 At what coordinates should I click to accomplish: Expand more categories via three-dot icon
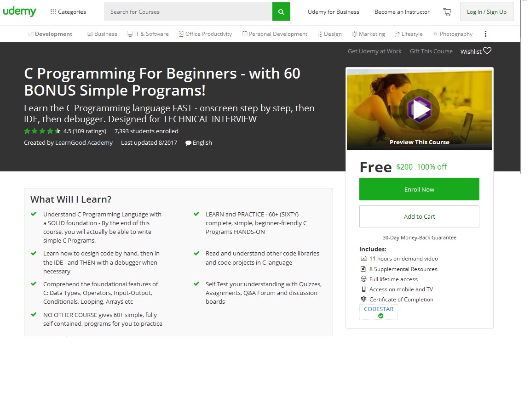pyautogui.click(x=485, y=34)
